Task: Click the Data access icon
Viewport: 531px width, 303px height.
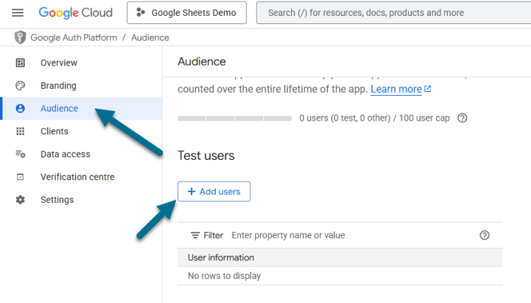Action: coord(20,155)
